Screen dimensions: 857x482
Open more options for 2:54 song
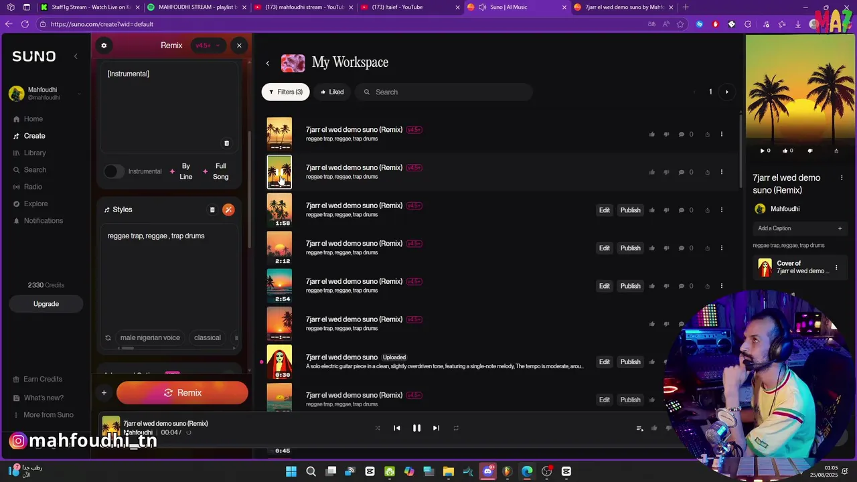(721, 286)
